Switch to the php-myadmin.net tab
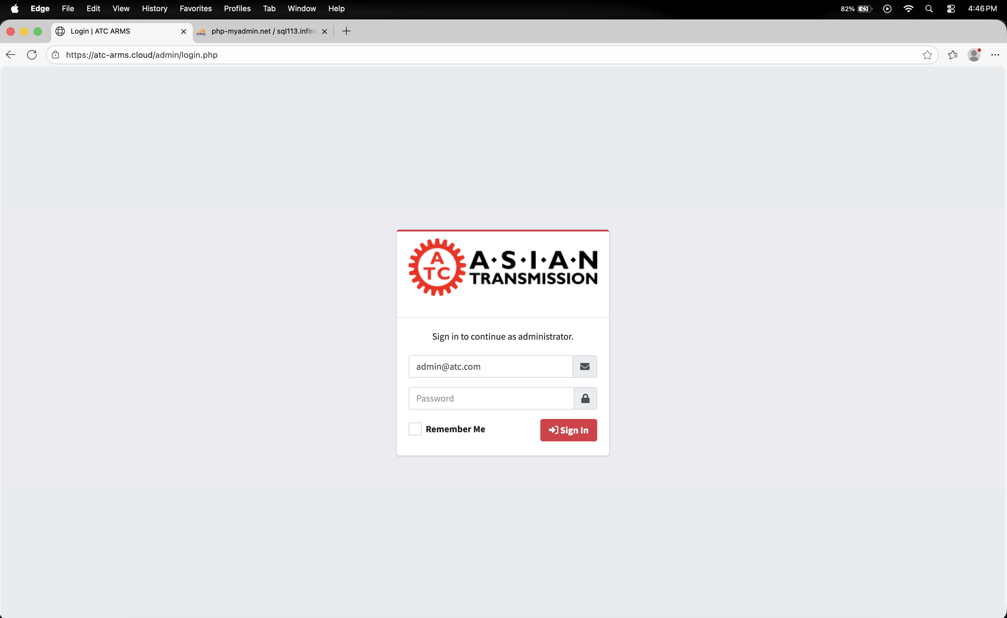This screenshot has width=1007, height=618. 261,31
